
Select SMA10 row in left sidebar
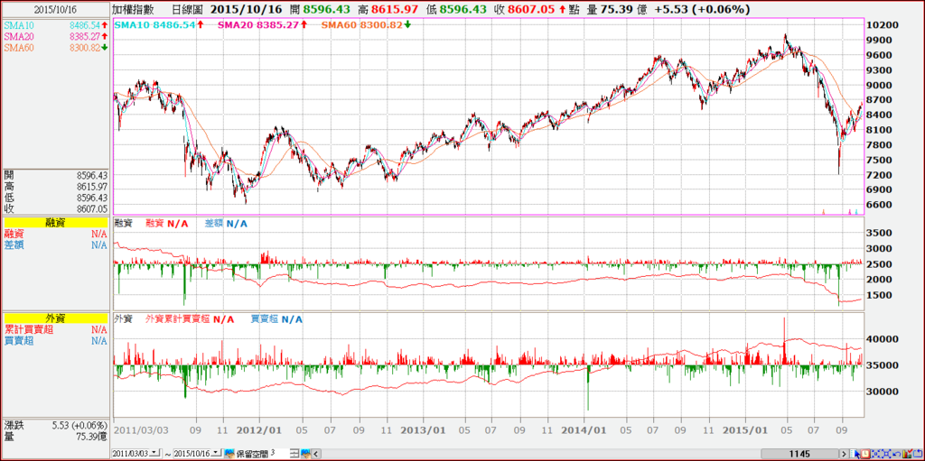click(x=55, y=25)
